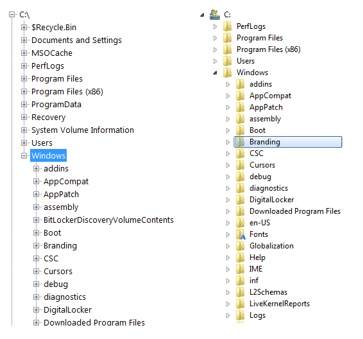Click the Branding folder icon in right tree

(x=241, y=142)
